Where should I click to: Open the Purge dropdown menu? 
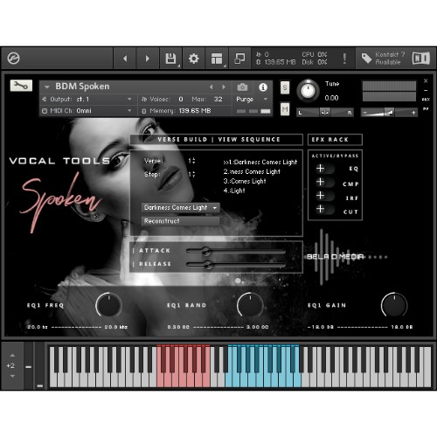tap(252, 100)
